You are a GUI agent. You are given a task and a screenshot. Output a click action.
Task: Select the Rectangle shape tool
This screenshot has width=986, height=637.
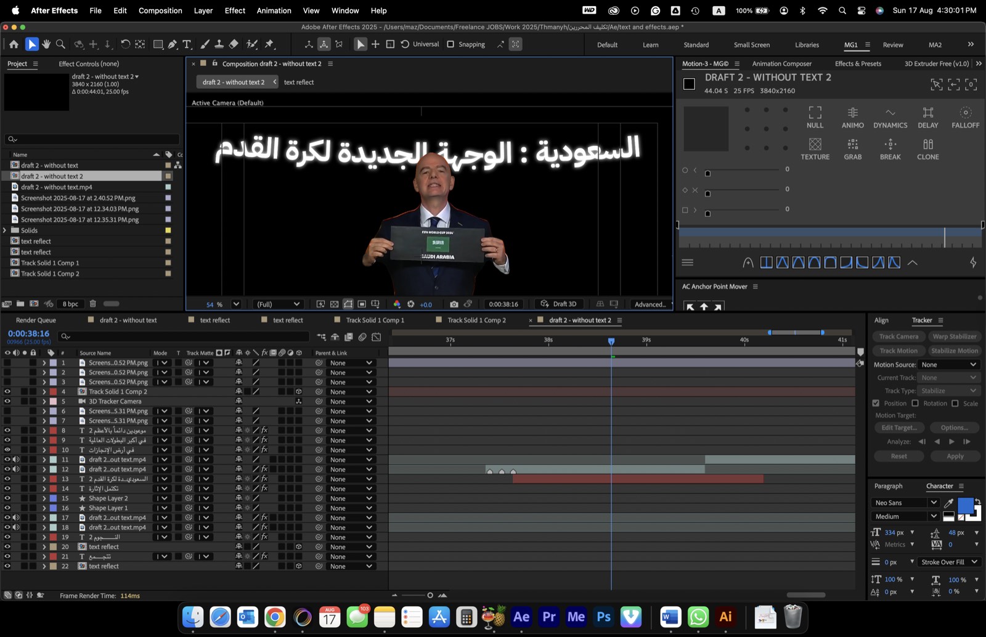158,44
